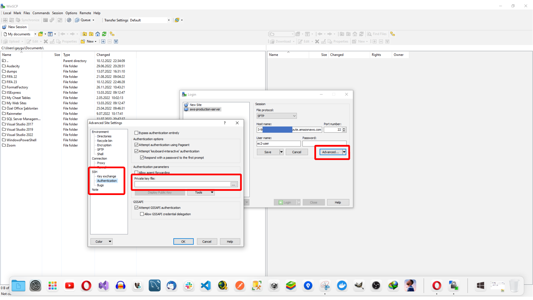Open the Visual Studio app in the dock
Image resolution: width=533 pixels, height=300 pixels.
pos(103,286)
